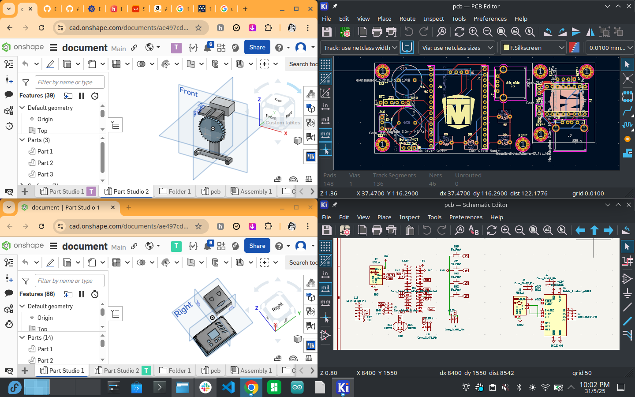The height and width of the screenshot is (397, 635).
Task: Toggle grid display in PCB Editor sidebar
Action: point(325,64)
